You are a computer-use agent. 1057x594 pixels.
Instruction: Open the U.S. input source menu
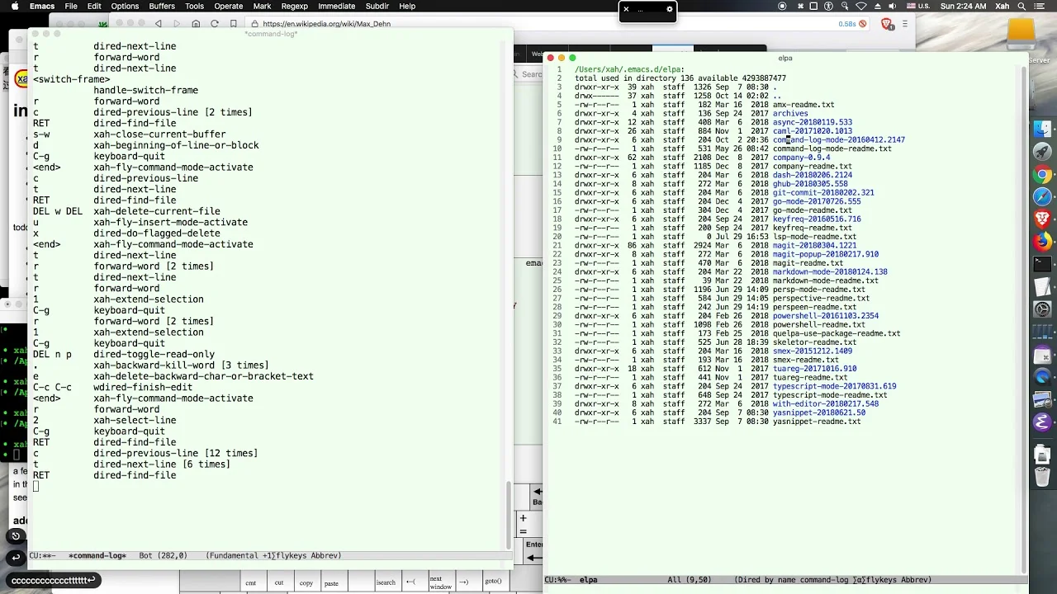pyautogui.click(x=921, y=6)
